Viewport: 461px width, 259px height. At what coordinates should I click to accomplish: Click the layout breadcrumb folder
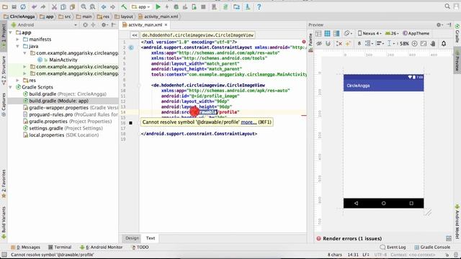124,17
